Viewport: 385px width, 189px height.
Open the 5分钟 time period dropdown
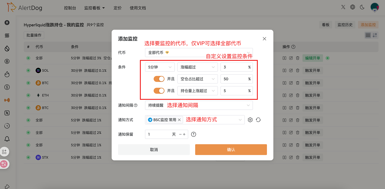[160, 67]
